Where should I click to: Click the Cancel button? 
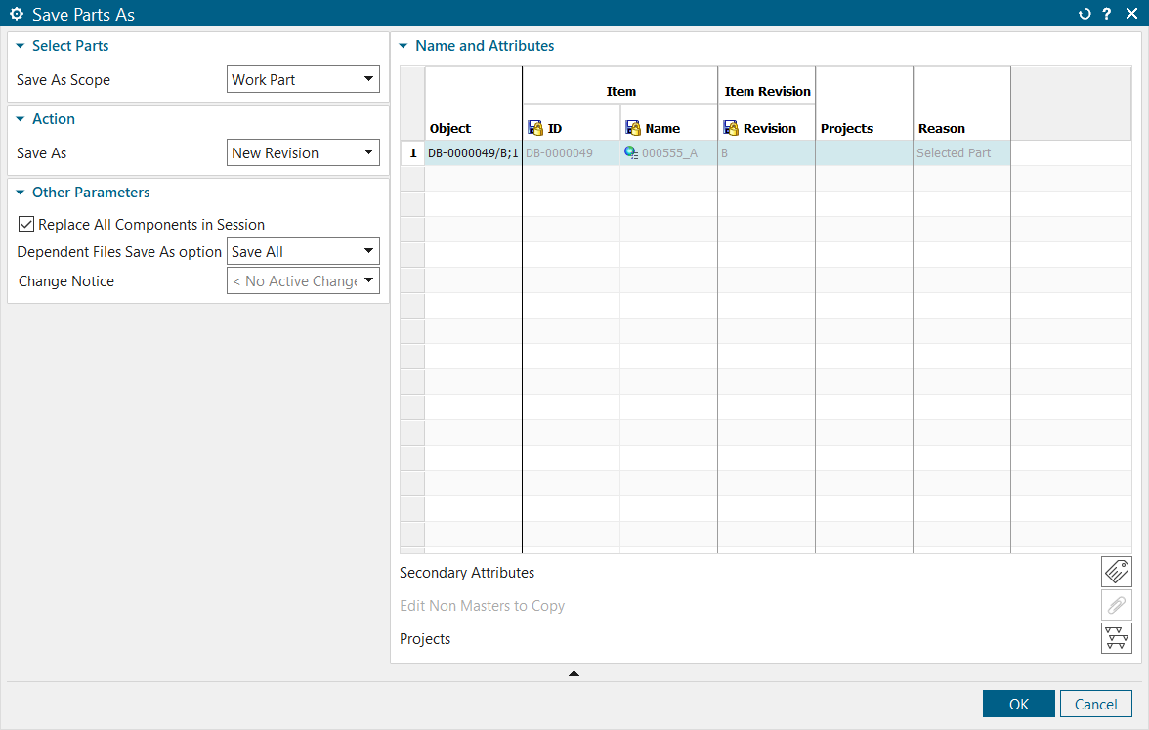[x=1095, y=704]
